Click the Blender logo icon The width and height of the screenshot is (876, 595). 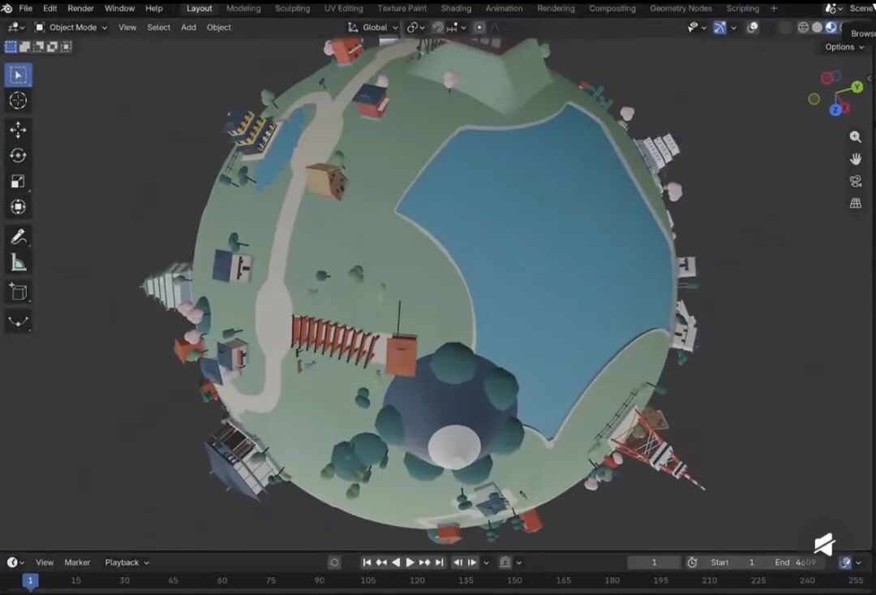(x=6, y=8)
